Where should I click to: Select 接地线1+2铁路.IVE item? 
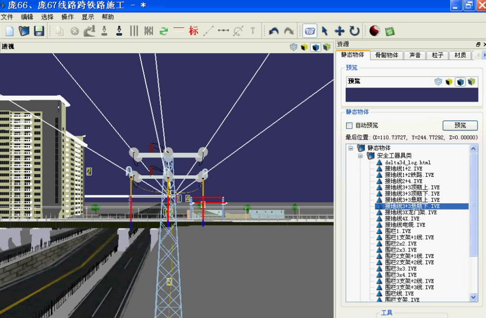409,175
